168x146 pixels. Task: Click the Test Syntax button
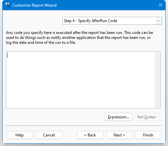tap(147, 117)
